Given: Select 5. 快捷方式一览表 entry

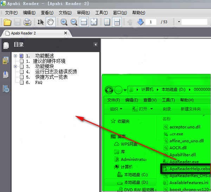Looking at the screenshot, I should click(47, 77).
